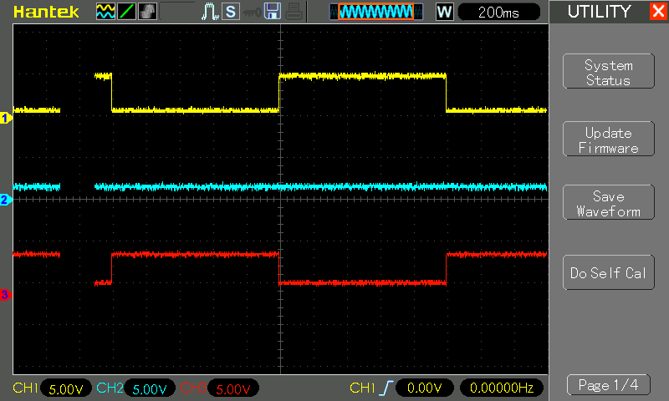The height and width of the screenshot is (401, 669).
Task: Click the yellow waveform icon in top bar
Action: point(105,12)
